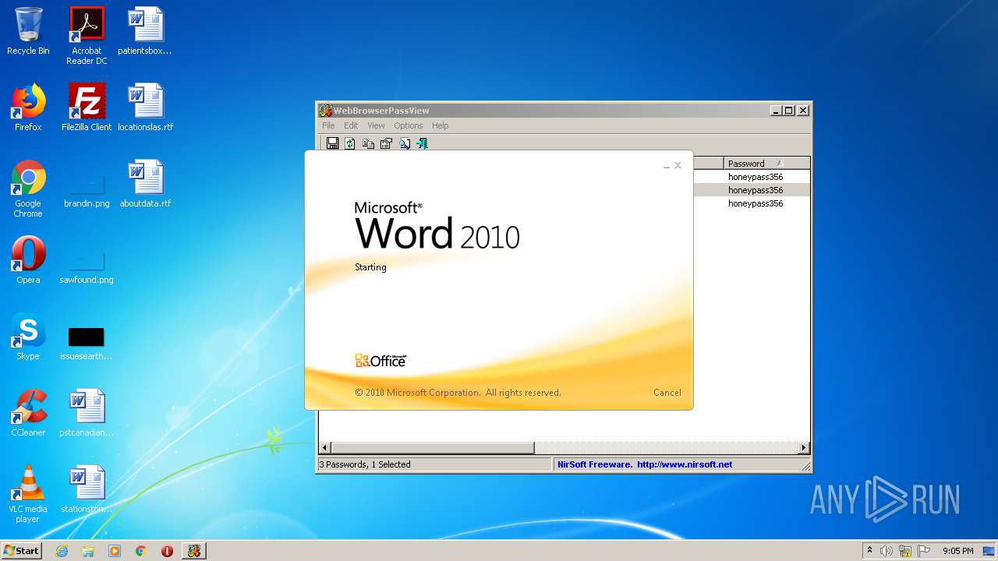Select CCleaner desktop shortcut
This screenshot has width=998, height=561.
click(28, 413)
